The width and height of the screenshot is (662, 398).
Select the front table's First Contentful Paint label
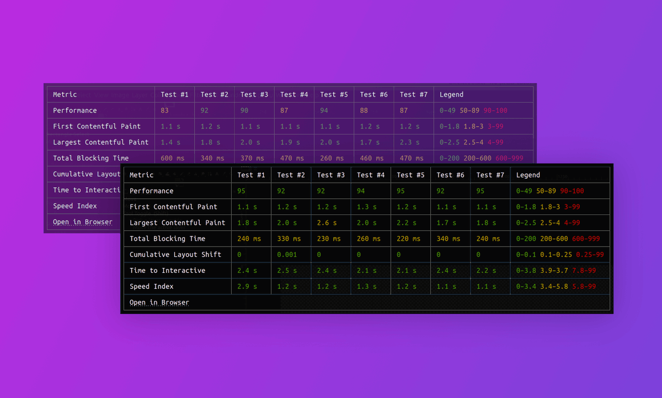click(x=174, y=207)
